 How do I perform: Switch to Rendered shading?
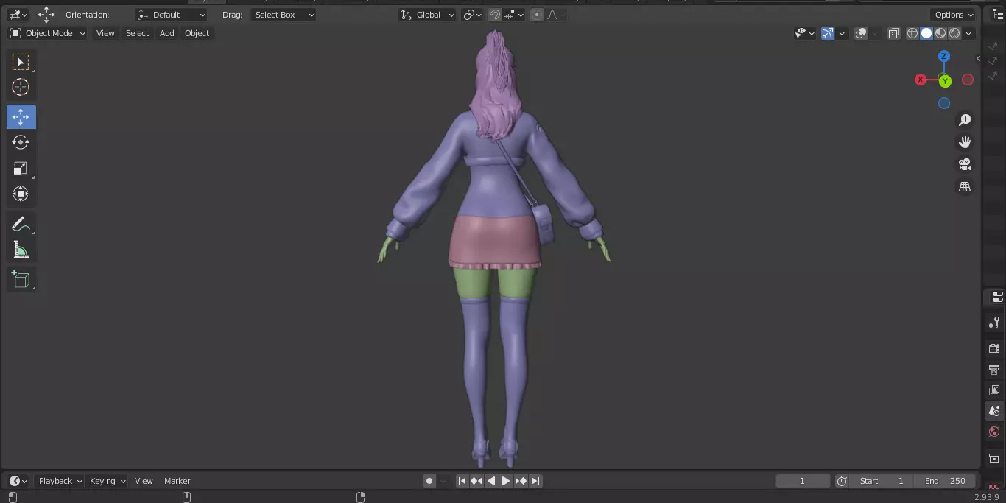[x=954, y=33]
